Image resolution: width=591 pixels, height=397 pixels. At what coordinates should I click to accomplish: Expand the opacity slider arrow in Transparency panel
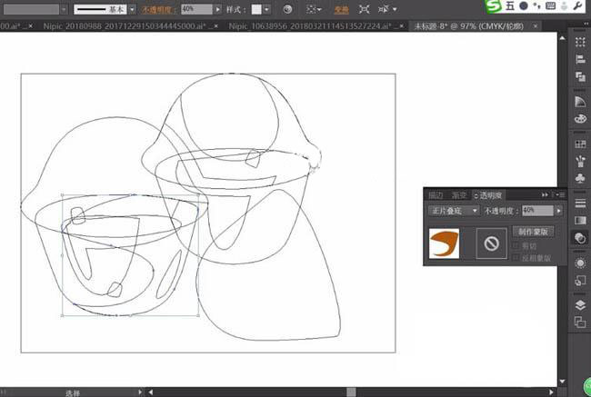558,210
